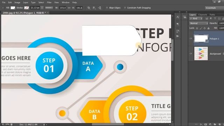Create new adjustment layer icon
This screenshot has height=126, width=224.
pos(210,125)
